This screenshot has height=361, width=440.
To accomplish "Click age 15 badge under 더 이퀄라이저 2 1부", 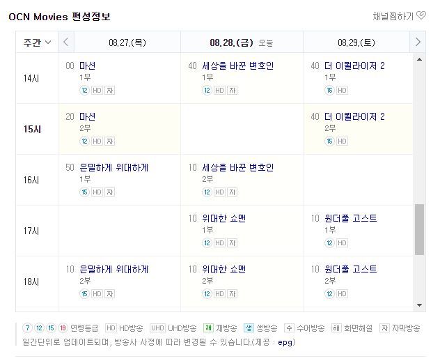I will tap(329, 91).
